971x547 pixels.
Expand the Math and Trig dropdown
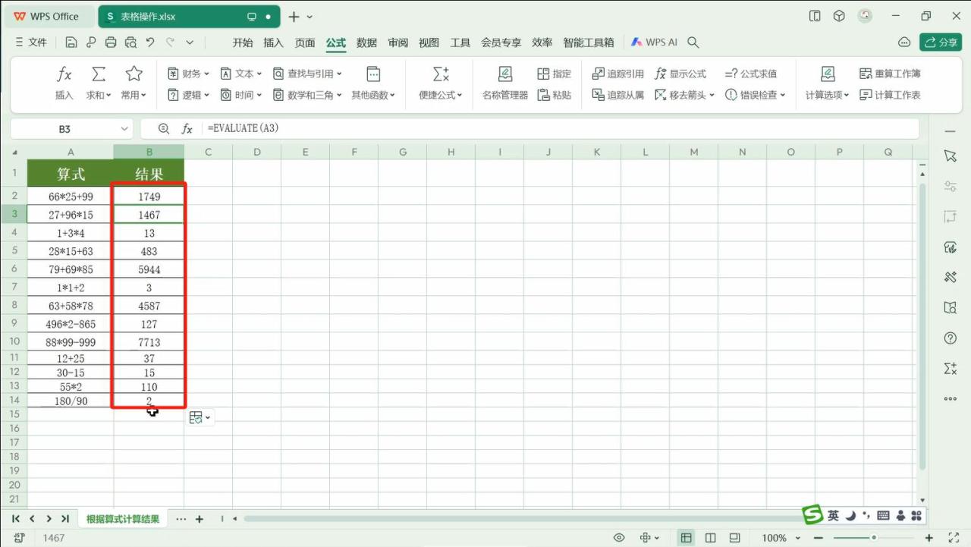[307, 95]
